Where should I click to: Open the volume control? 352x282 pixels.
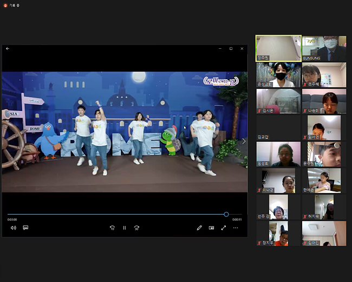point(14,228)
